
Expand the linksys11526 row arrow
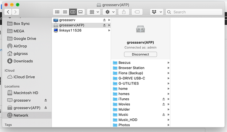coord(109,30)
